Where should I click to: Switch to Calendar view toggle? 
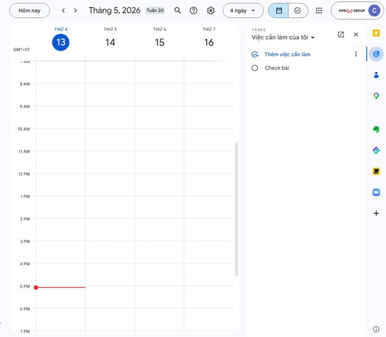pyautogui.click(x=278, y=10)
